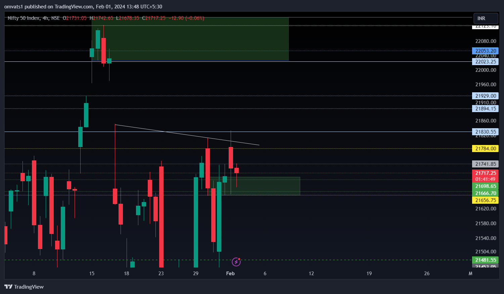Click the yellow 21784.00 price label
The height and width of the screenshot is (294, 504).
(x=485, y=149)
